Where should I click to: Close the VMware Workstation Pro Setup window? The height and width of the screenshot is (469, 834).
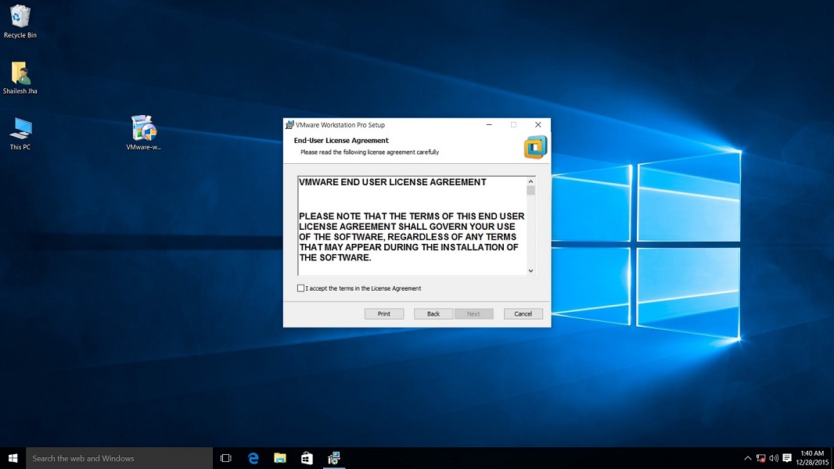537,125
